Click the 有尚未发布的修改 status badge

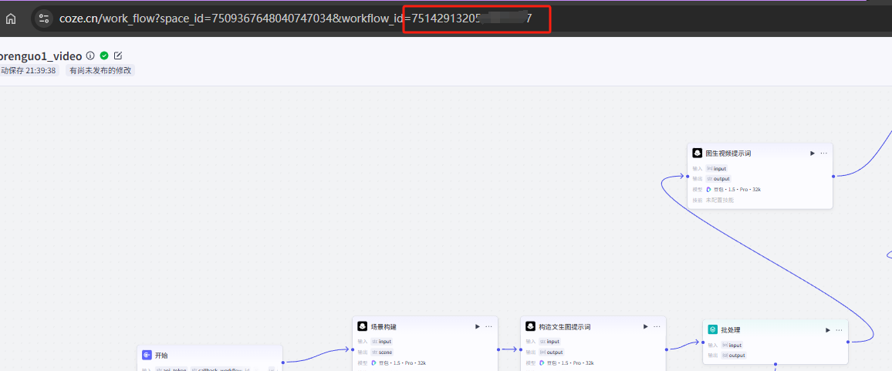coord(101,70)
